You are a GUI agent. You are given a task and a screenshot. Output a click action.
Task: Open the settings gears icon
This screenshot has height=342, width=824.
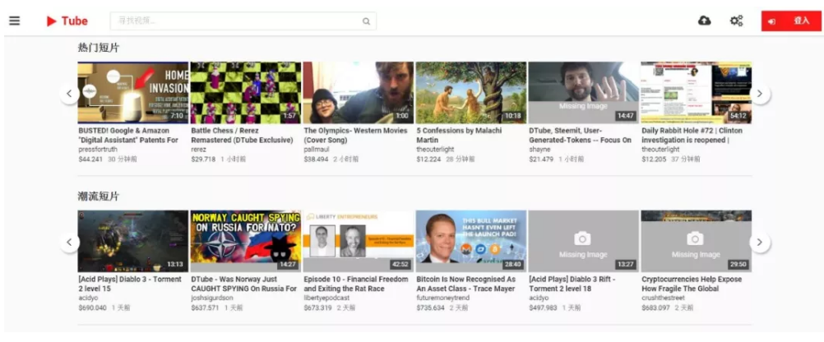pyautogui.click(x=736, y=21)
